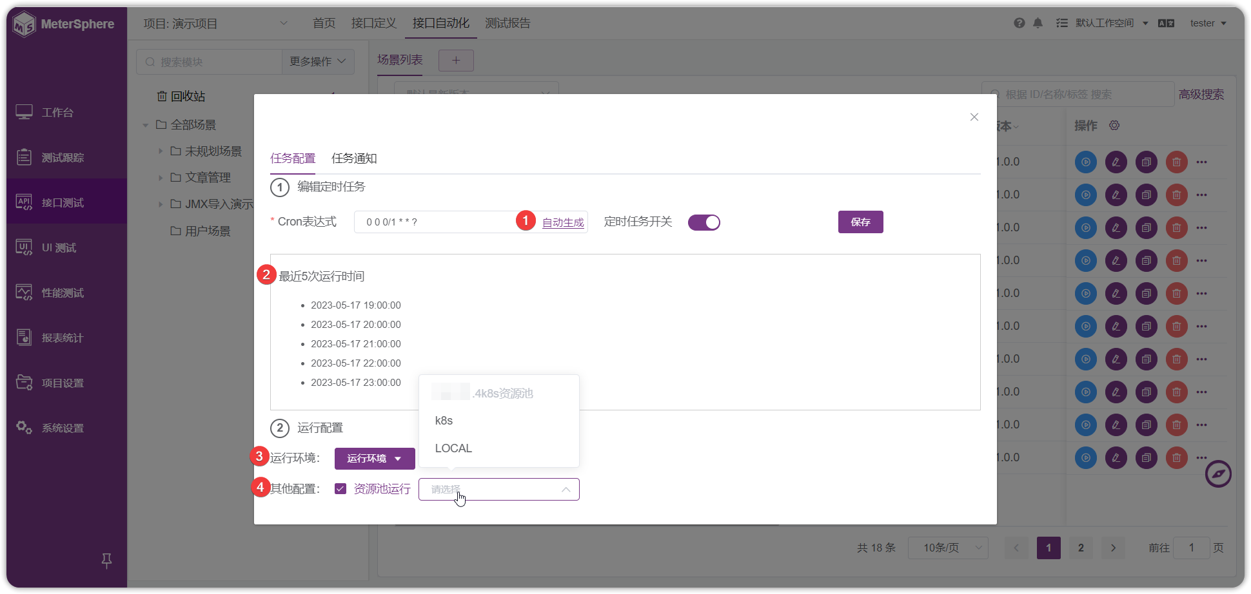
Task: Open the 测试报告 top menu
Action: pos(507,23)
